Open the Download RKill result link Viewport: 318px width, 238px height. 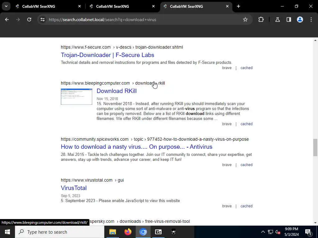click(116, 91)
